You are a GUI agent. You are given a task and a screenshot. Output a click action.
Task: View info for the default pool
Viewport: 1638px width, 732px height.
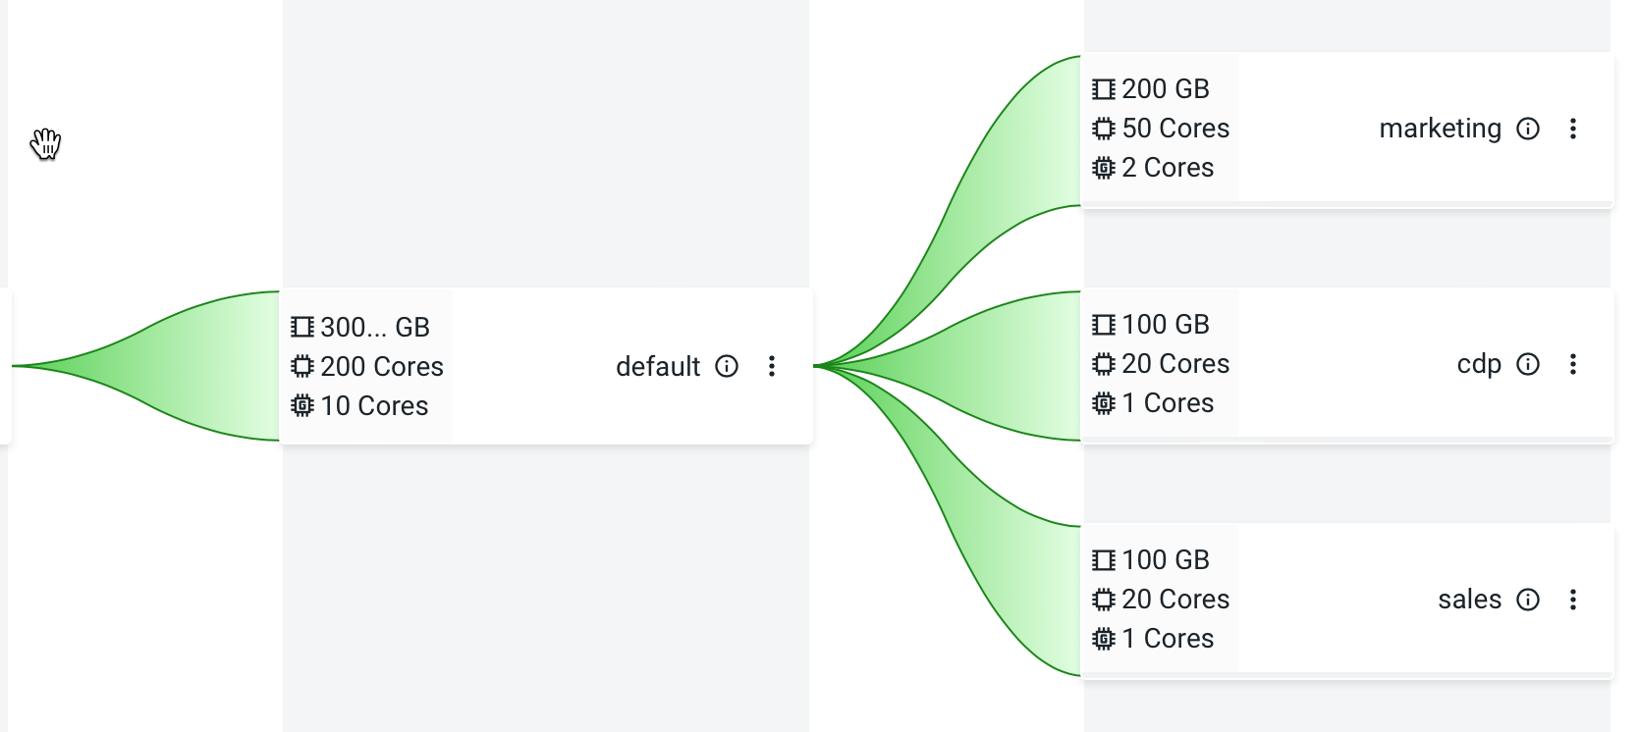727,366
